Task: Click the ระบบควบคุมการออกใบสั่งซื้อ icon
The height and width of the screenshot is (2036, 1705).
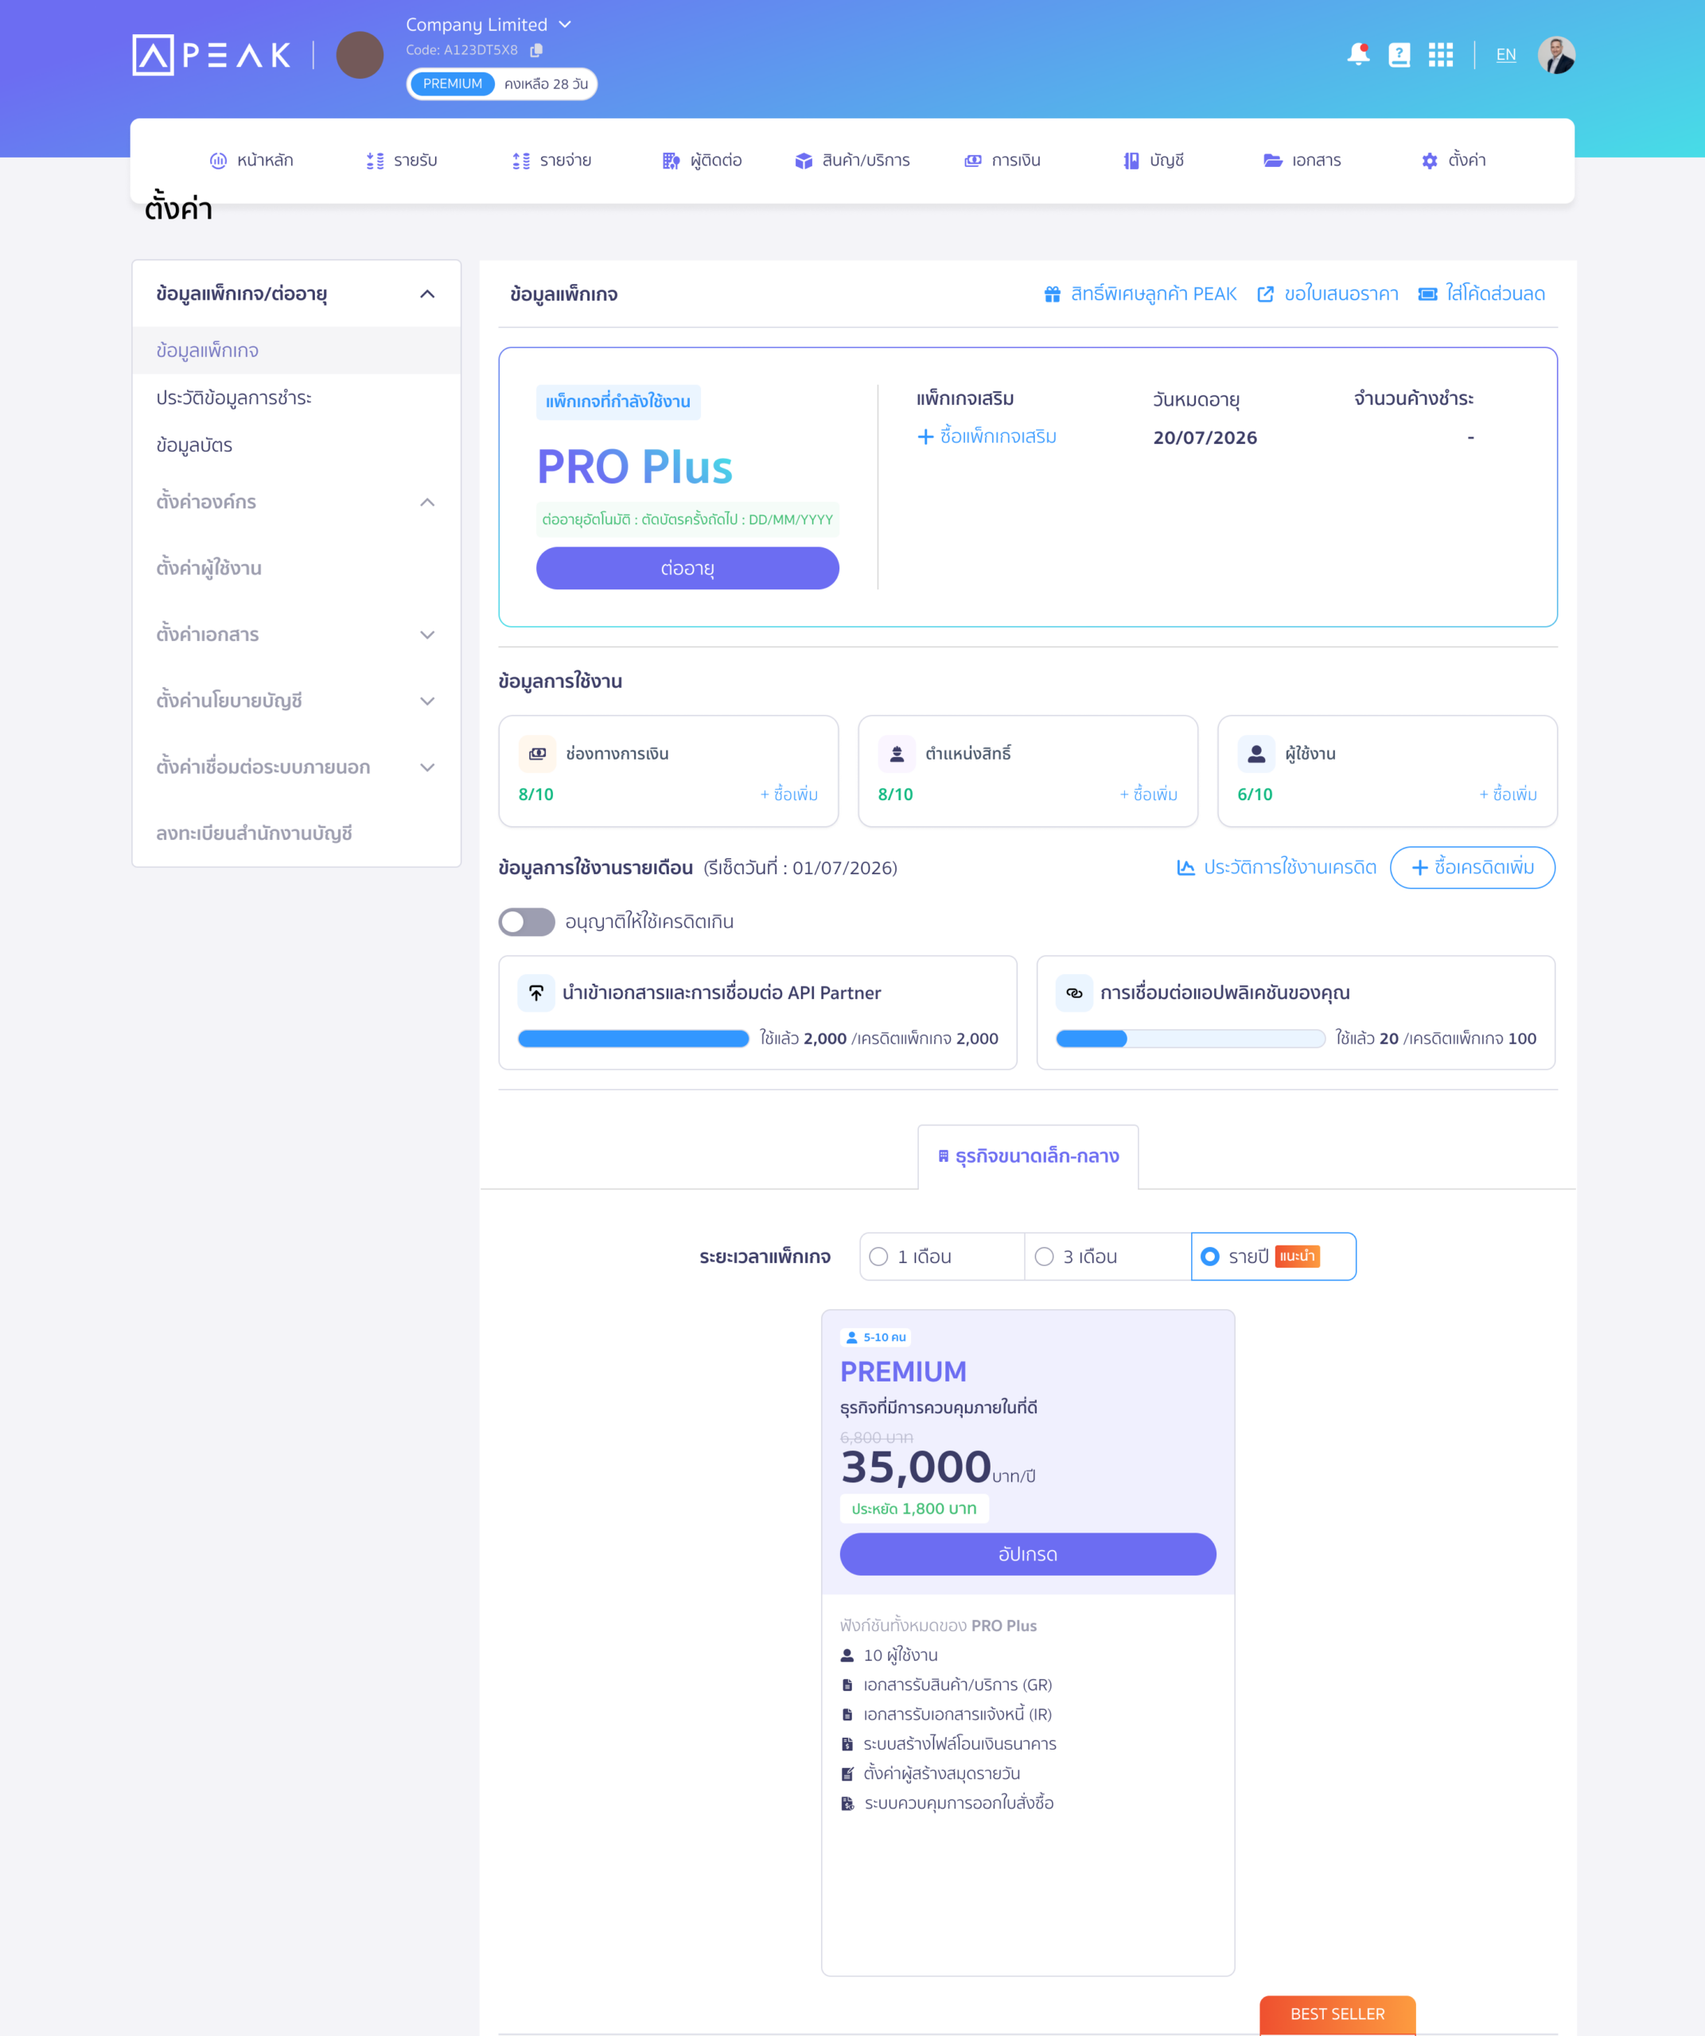Action: [x=847, y=1803]
